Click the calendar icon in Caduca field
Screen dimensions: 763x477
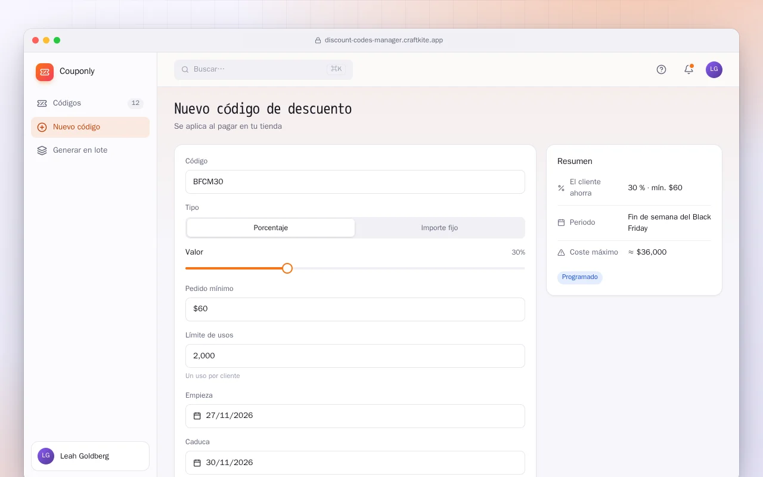[x=197, y=463]
